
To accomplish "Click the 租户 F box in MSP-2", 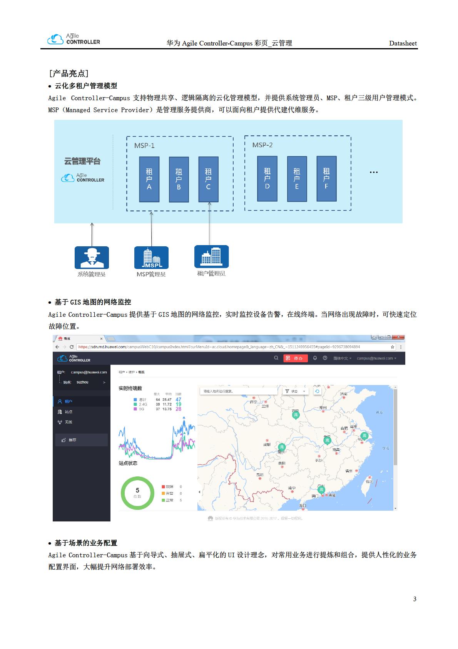I will (x=326, y=178).
